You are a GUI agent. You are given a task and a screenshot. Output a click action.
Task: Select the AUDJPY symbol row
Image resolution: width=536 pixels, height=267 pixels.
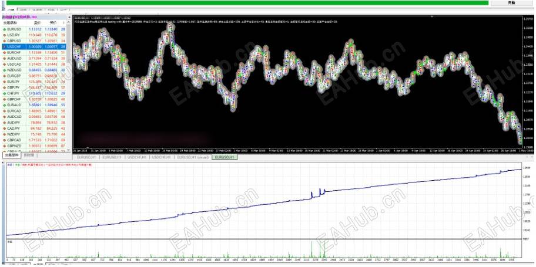[34, 123]
